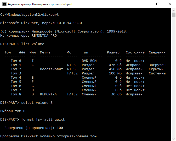
Task: Click the scrollbar up arrow
Action: (173, 10)
